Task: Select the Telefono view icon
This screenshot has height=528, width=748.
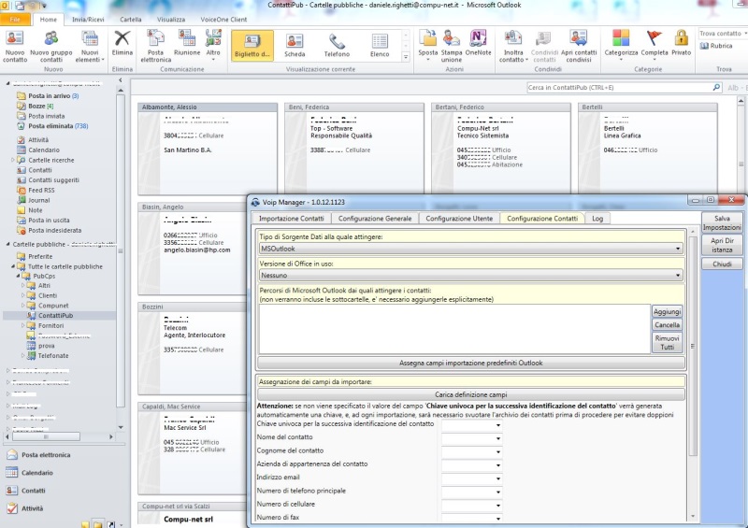Action: pos(337,41)
